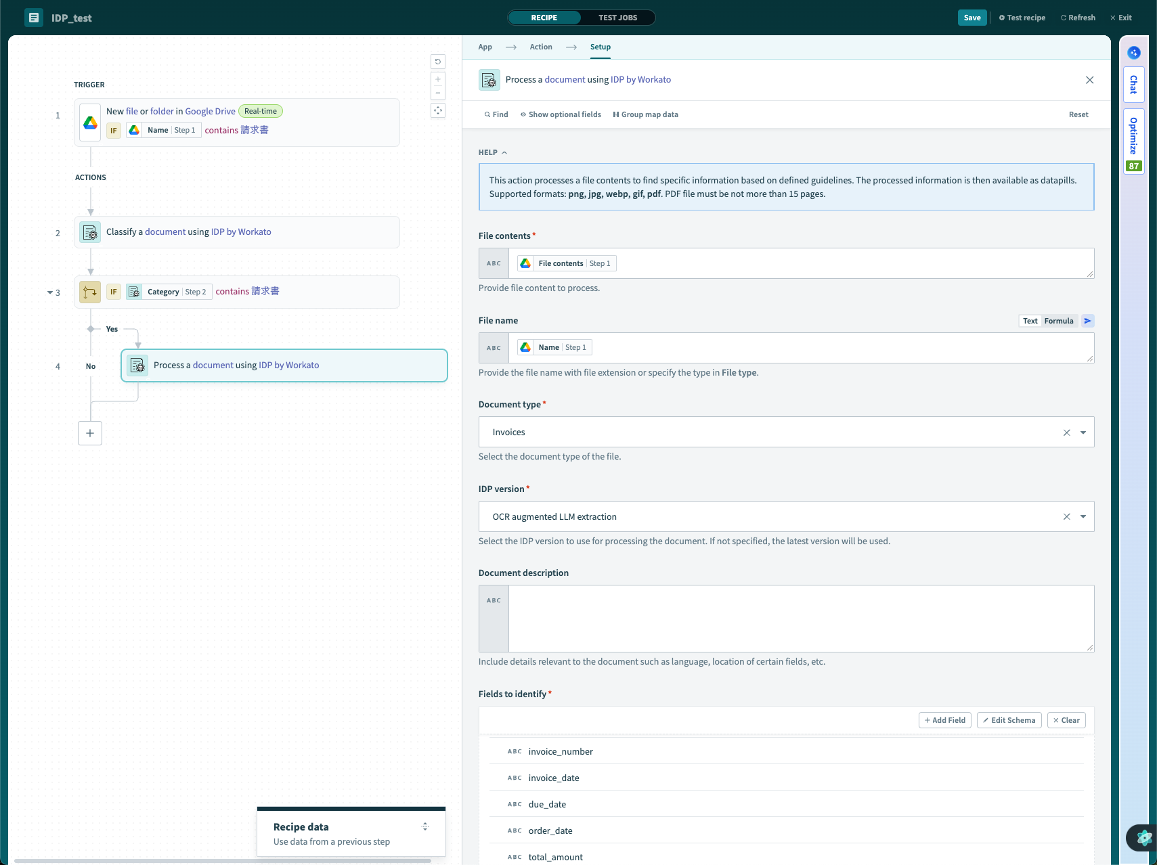Click Test recipe

1022,18
